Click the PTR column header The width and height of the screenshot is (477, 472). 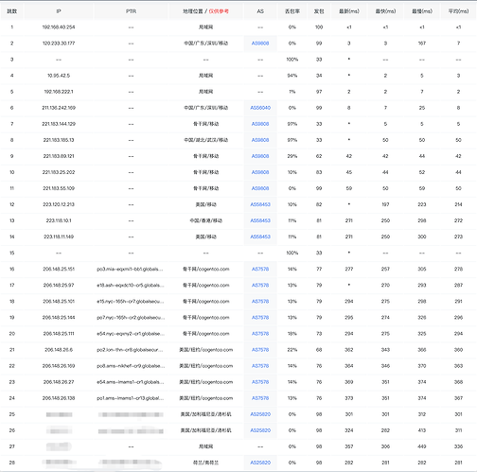(131, 11)
